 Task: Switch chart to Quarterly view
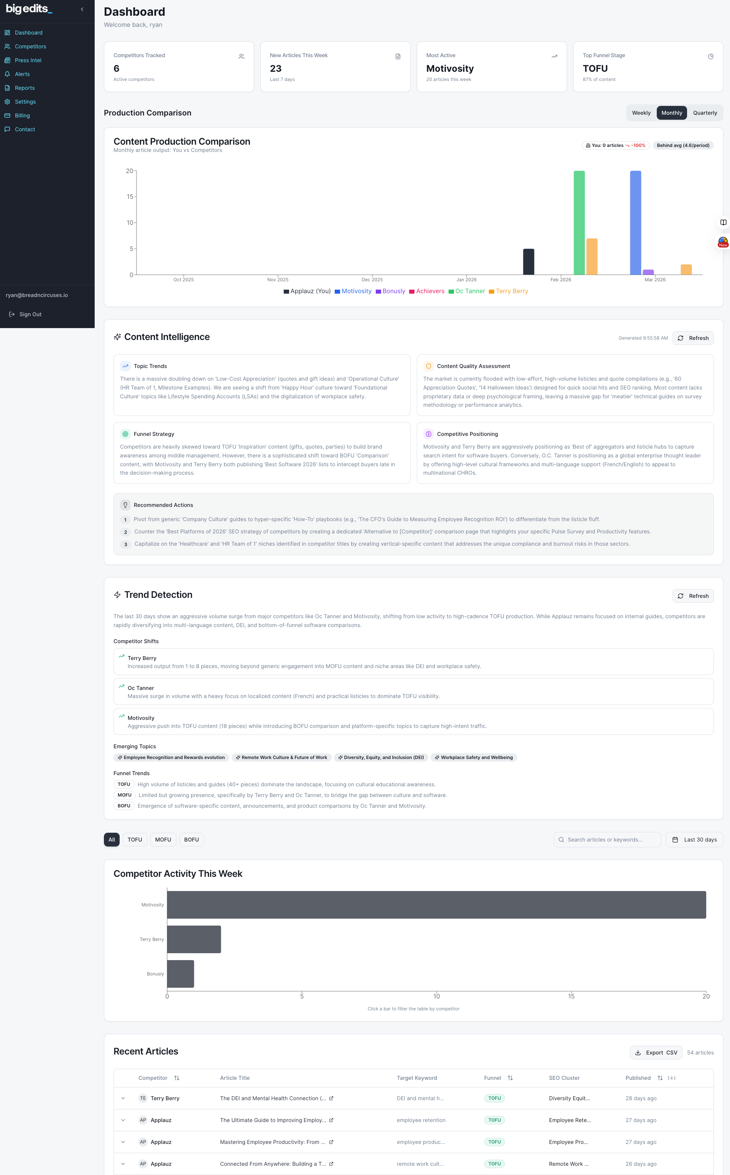(705, 113)
